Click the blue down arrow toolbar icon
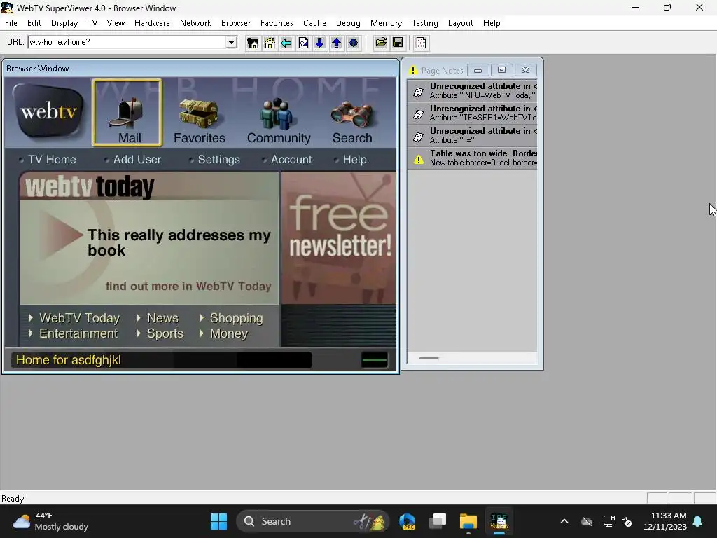The height and width of the screenshot is (538, 717). [x=319, y=43]
